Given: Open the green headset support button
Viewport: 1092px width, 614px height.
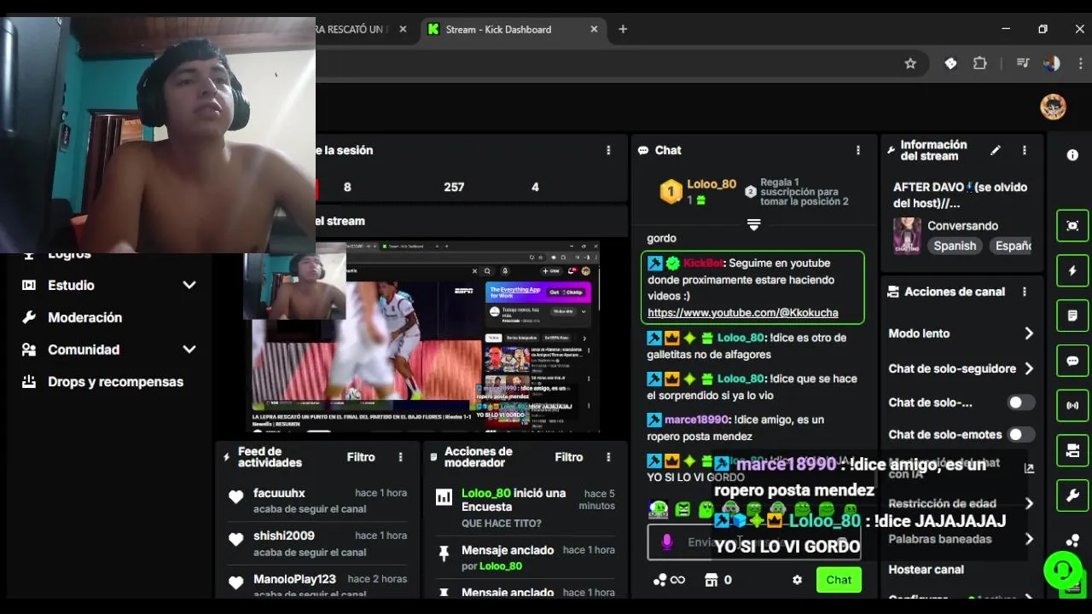Looking at the screenshot, I should click(x=1062, y=570).
